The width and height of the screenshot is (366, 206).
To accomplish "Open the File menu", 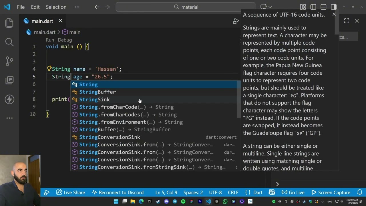I will click(21, 7).
